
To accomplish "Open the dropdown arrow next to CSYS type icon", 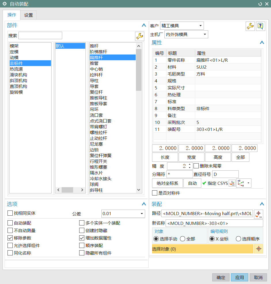I will coord(248,183).
